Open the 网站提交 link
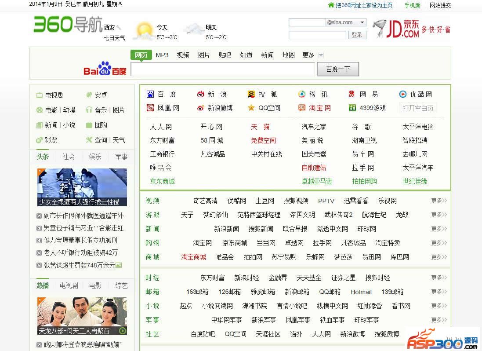 440,5
